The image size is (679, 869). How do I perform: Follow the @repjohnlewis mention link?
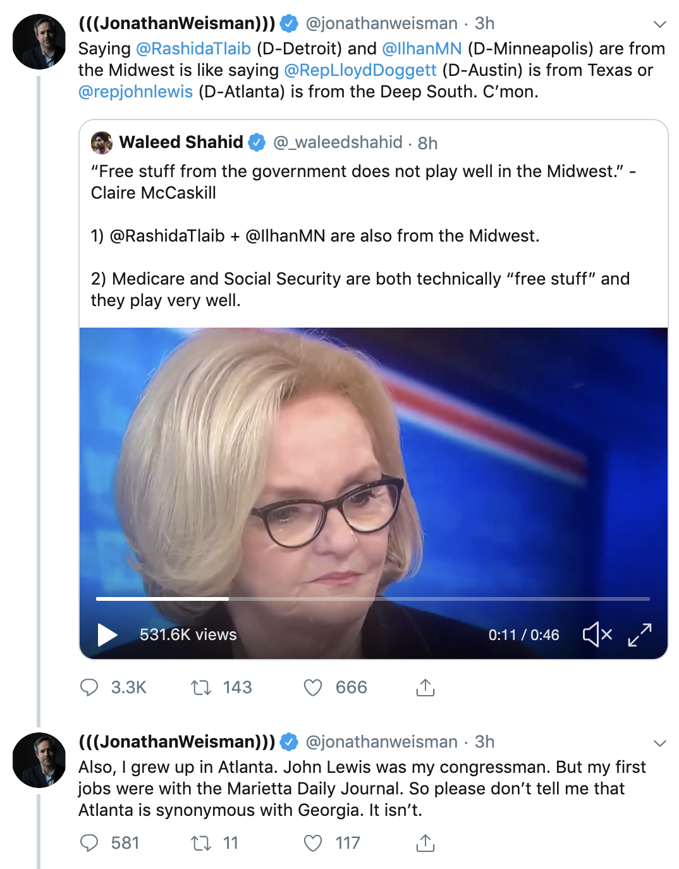coord(135,92)
